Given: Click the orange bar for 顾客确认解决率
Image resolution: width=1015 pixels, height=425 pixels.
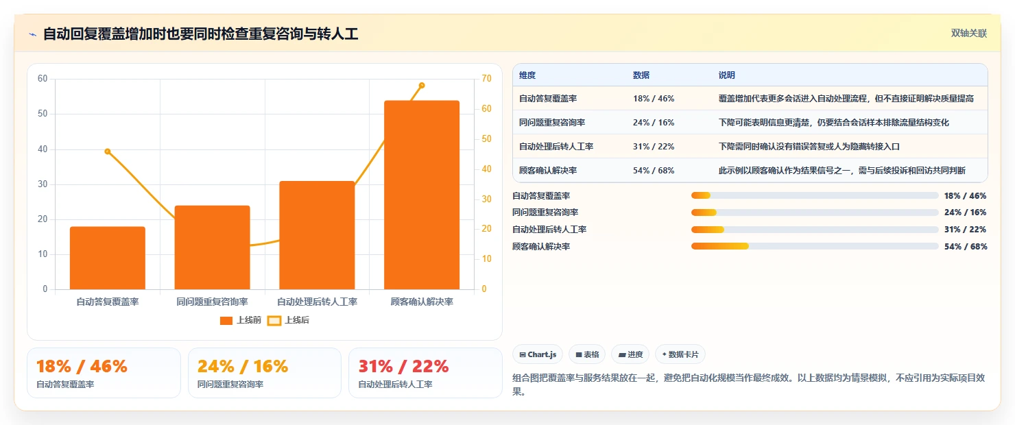Looking at the screenshot, I should (x=422, y=195).
